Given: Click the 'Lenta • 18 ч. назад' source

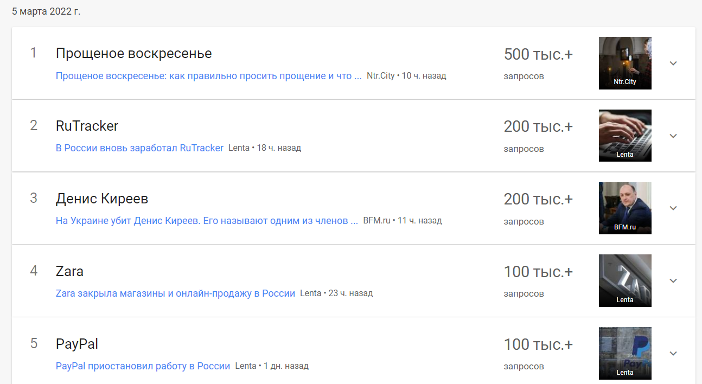Looking at the screenshot, I should coord(265,148).
